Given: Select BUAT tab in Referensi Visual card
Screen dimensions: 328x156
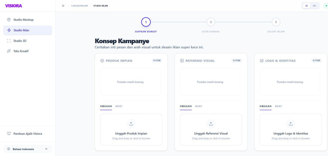Looking at the screenshot, I should coord(199,106).
